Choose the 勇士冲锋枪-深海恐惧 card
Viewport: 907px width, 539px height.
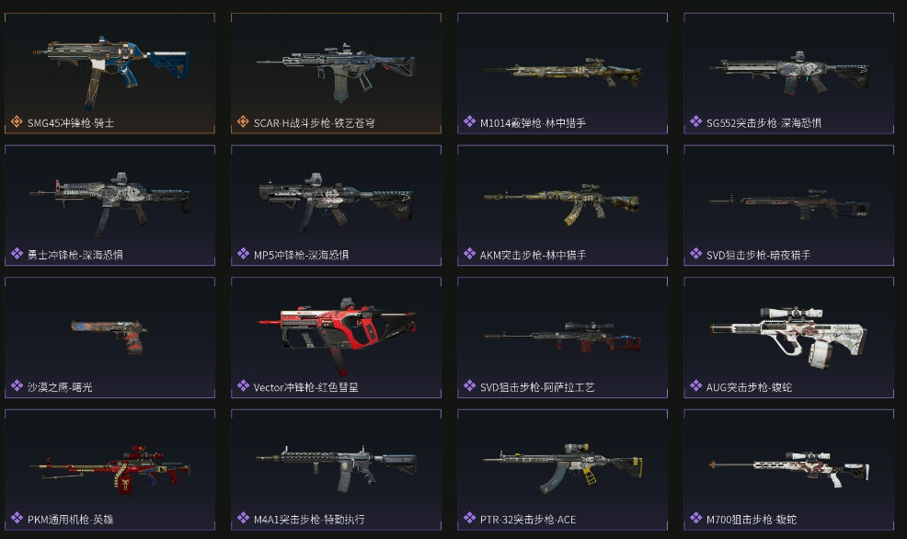pos(109,205)
